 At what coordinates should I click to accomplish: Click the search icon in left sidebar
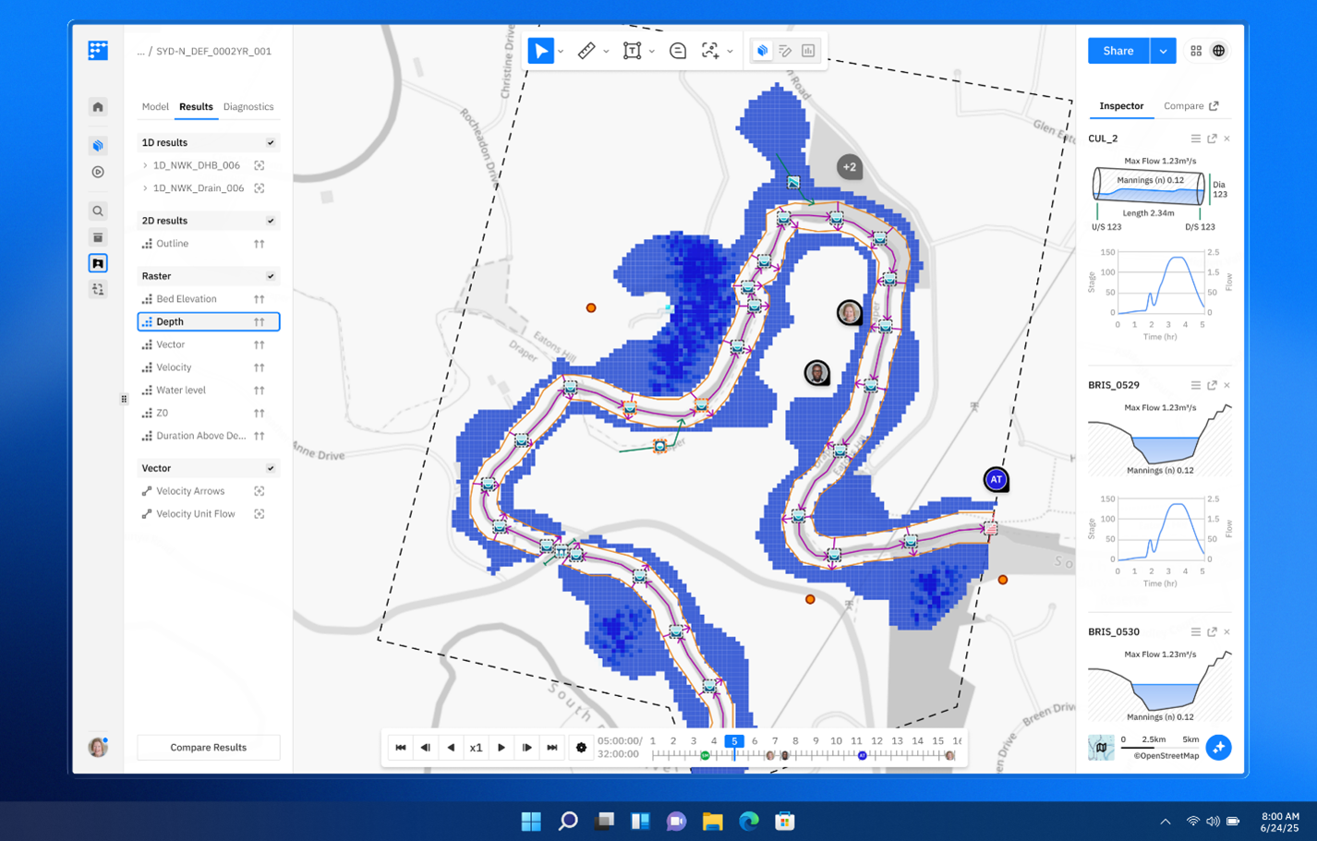click(98, 211)
